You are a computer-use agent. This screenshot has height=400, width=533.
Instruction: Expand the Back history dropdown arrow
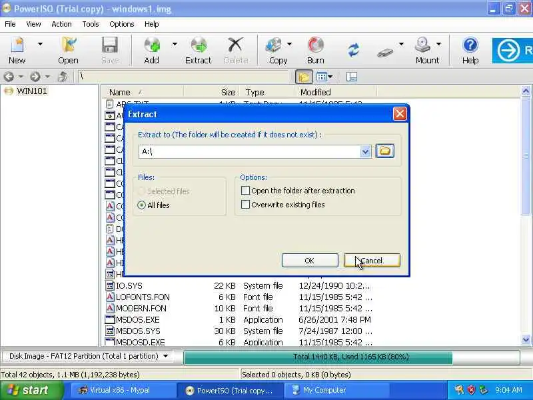pyautogui.click(x=21, y=77)
